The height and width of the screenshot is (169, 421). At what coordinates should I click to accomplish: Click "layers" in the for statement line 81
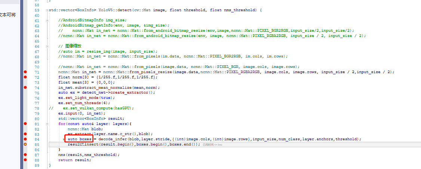tap(119, 124)
